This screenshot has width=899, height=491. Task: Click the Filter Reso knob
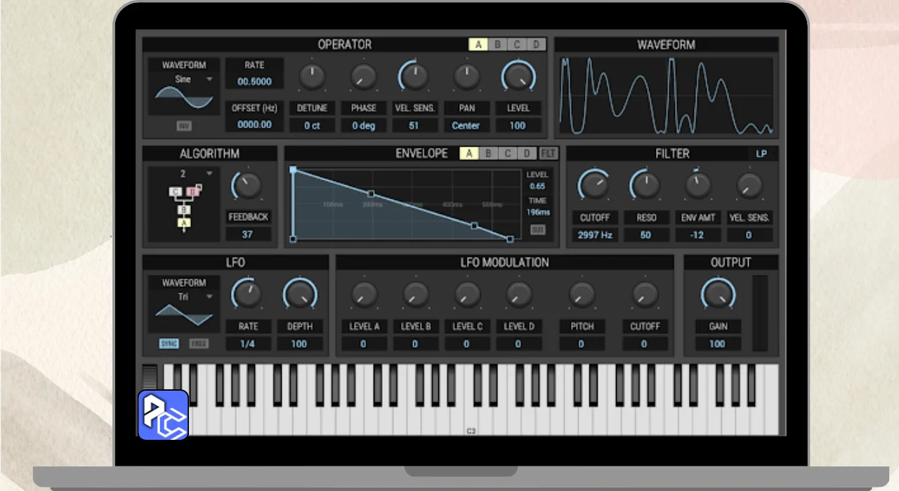coord(645,185)
